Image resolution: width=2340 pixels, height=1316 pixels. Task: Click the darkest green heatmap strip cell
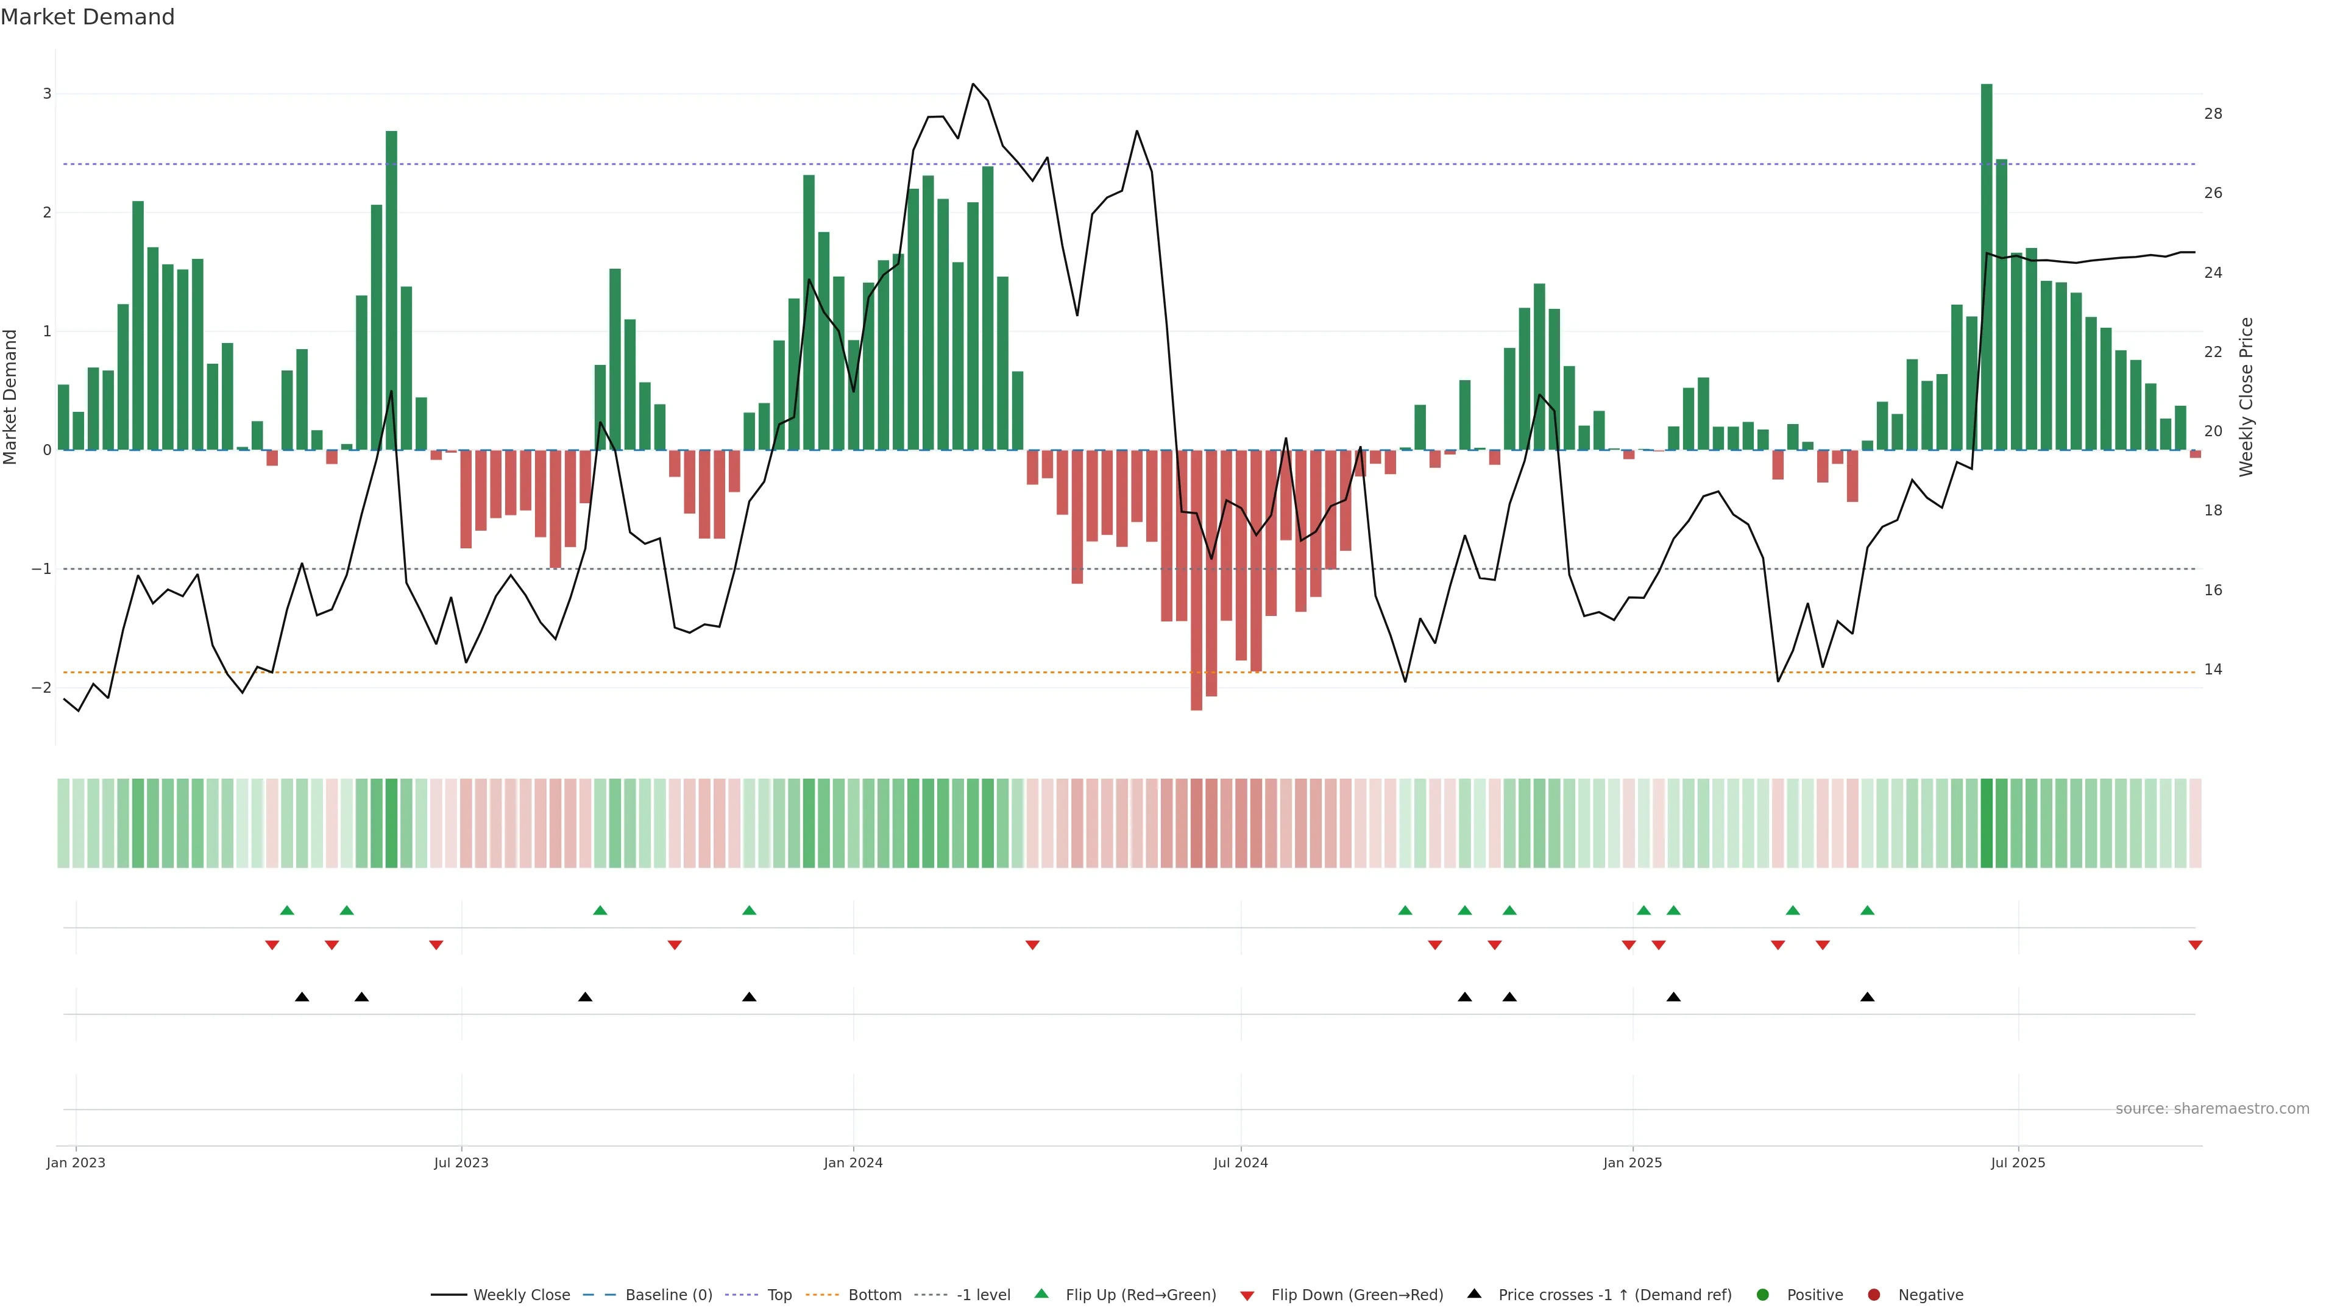pyautogui.click(x=1987, y=823)
